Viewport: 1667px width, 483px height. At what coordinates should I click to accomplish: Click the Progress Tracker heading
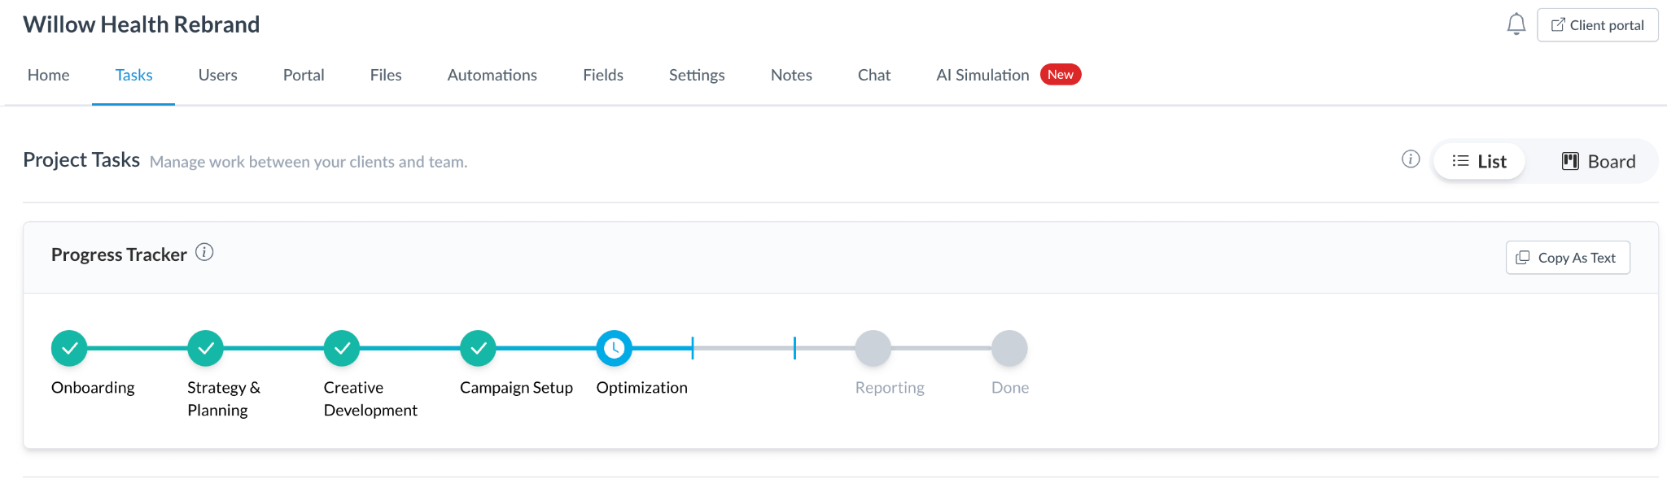[119, 255]
